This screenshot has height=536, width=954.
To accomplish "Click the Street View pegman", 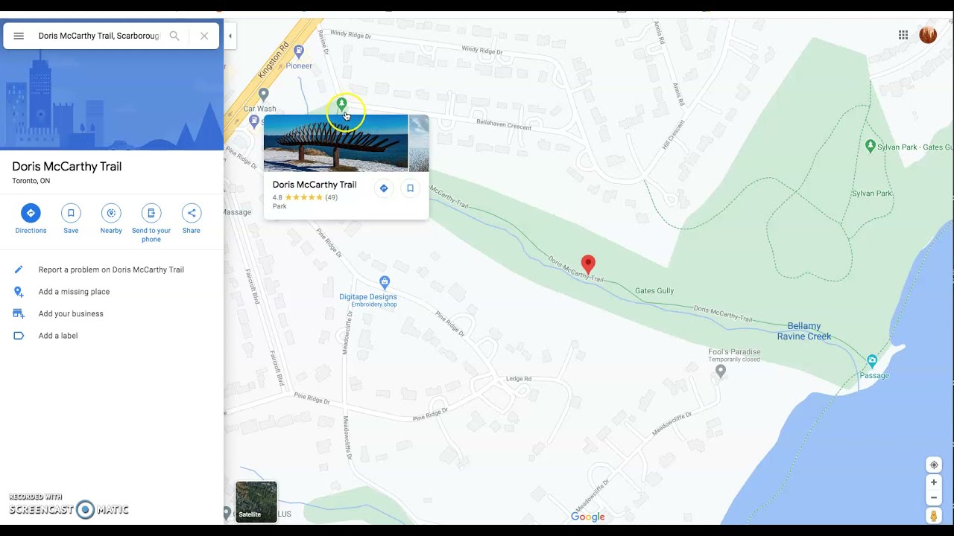I will pyautogui.click(x=934, y=515).
